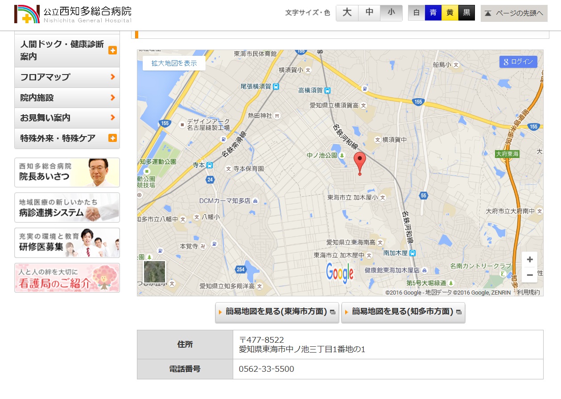Set text size to 小 (small)
561x399 pixels.
391,13
